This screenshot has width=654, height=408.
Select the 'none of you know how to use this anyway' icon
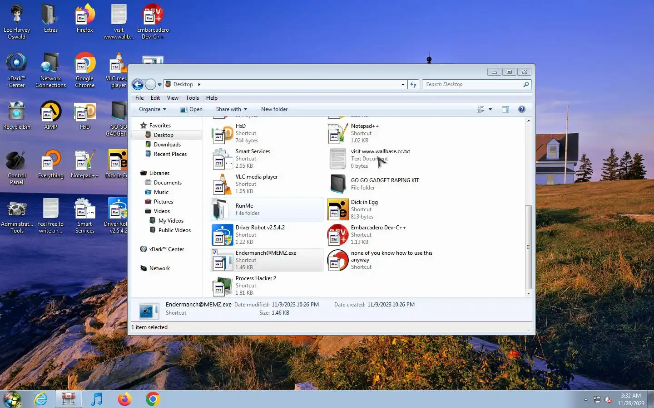338,260
